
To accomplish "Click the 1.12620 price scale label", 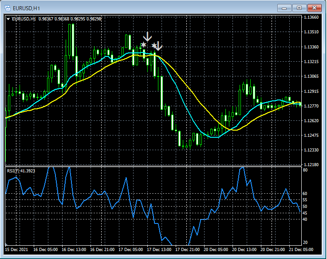I will (x=311, y=120).
